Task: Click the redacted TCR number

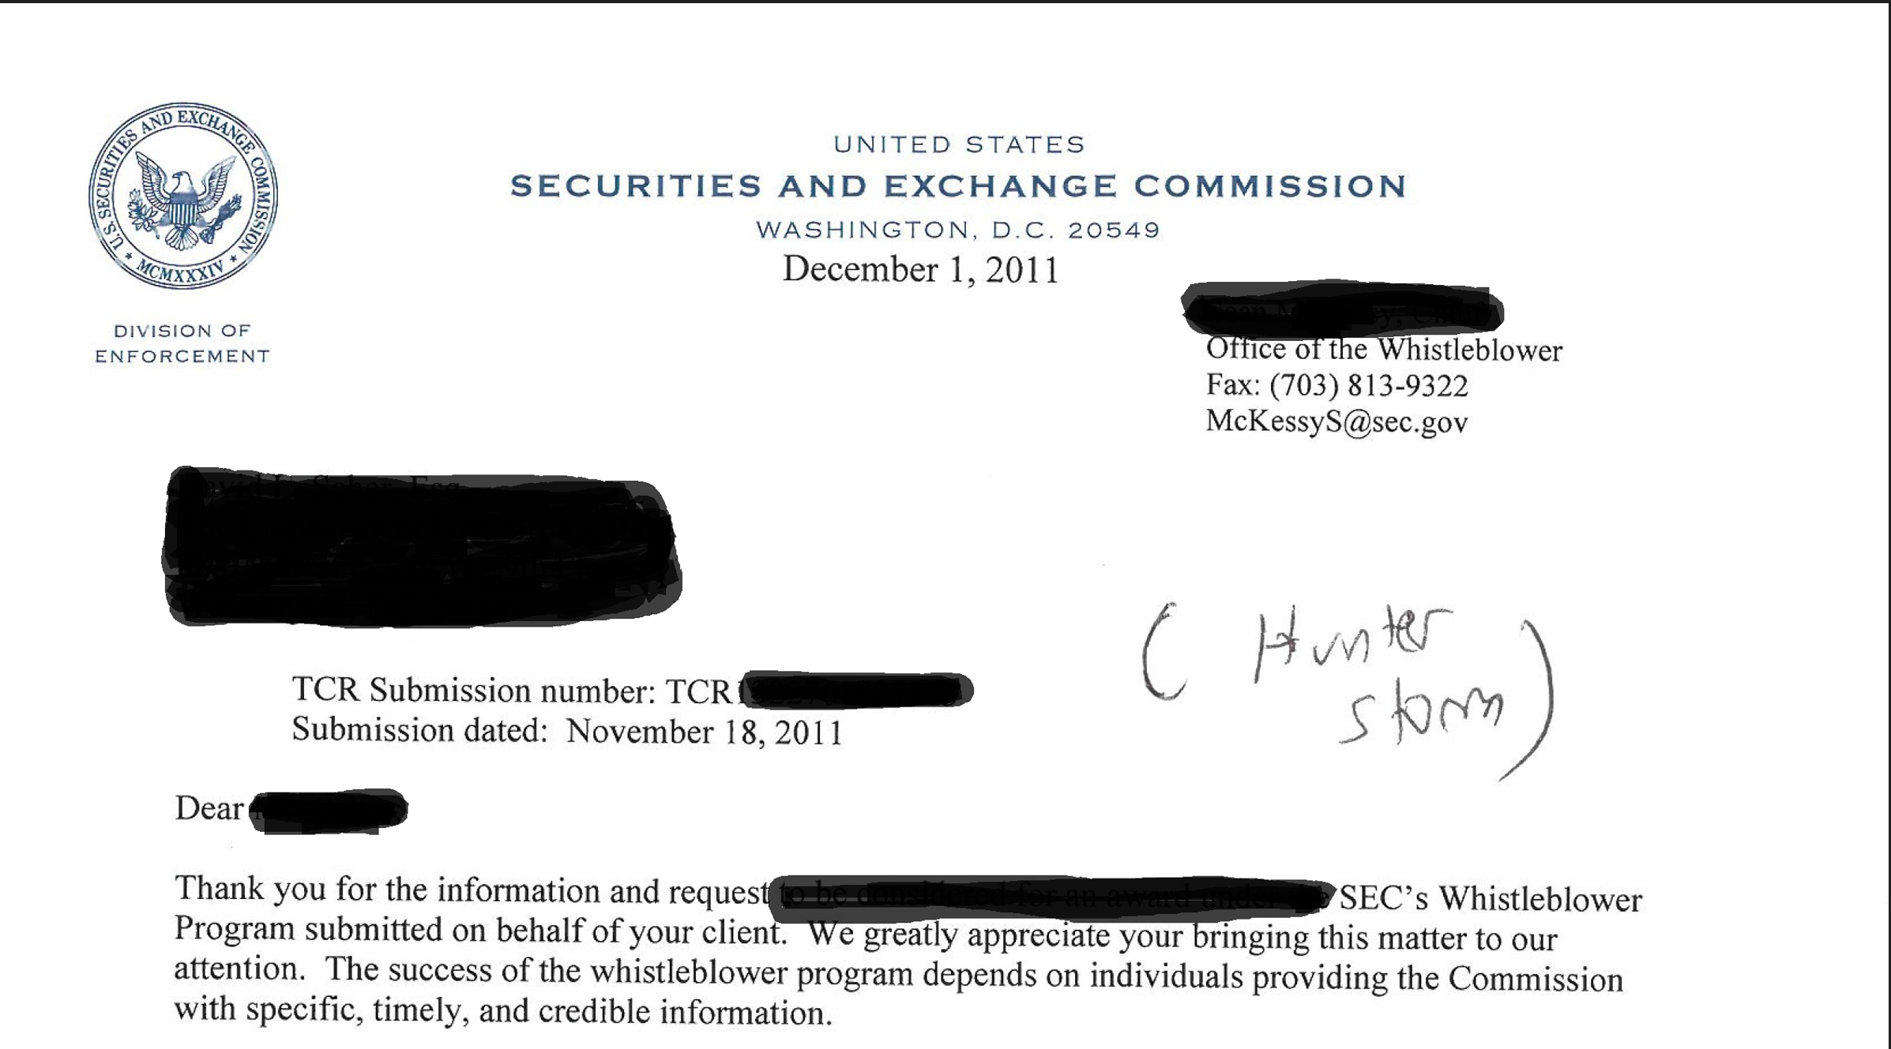Action: pos(855,690)
